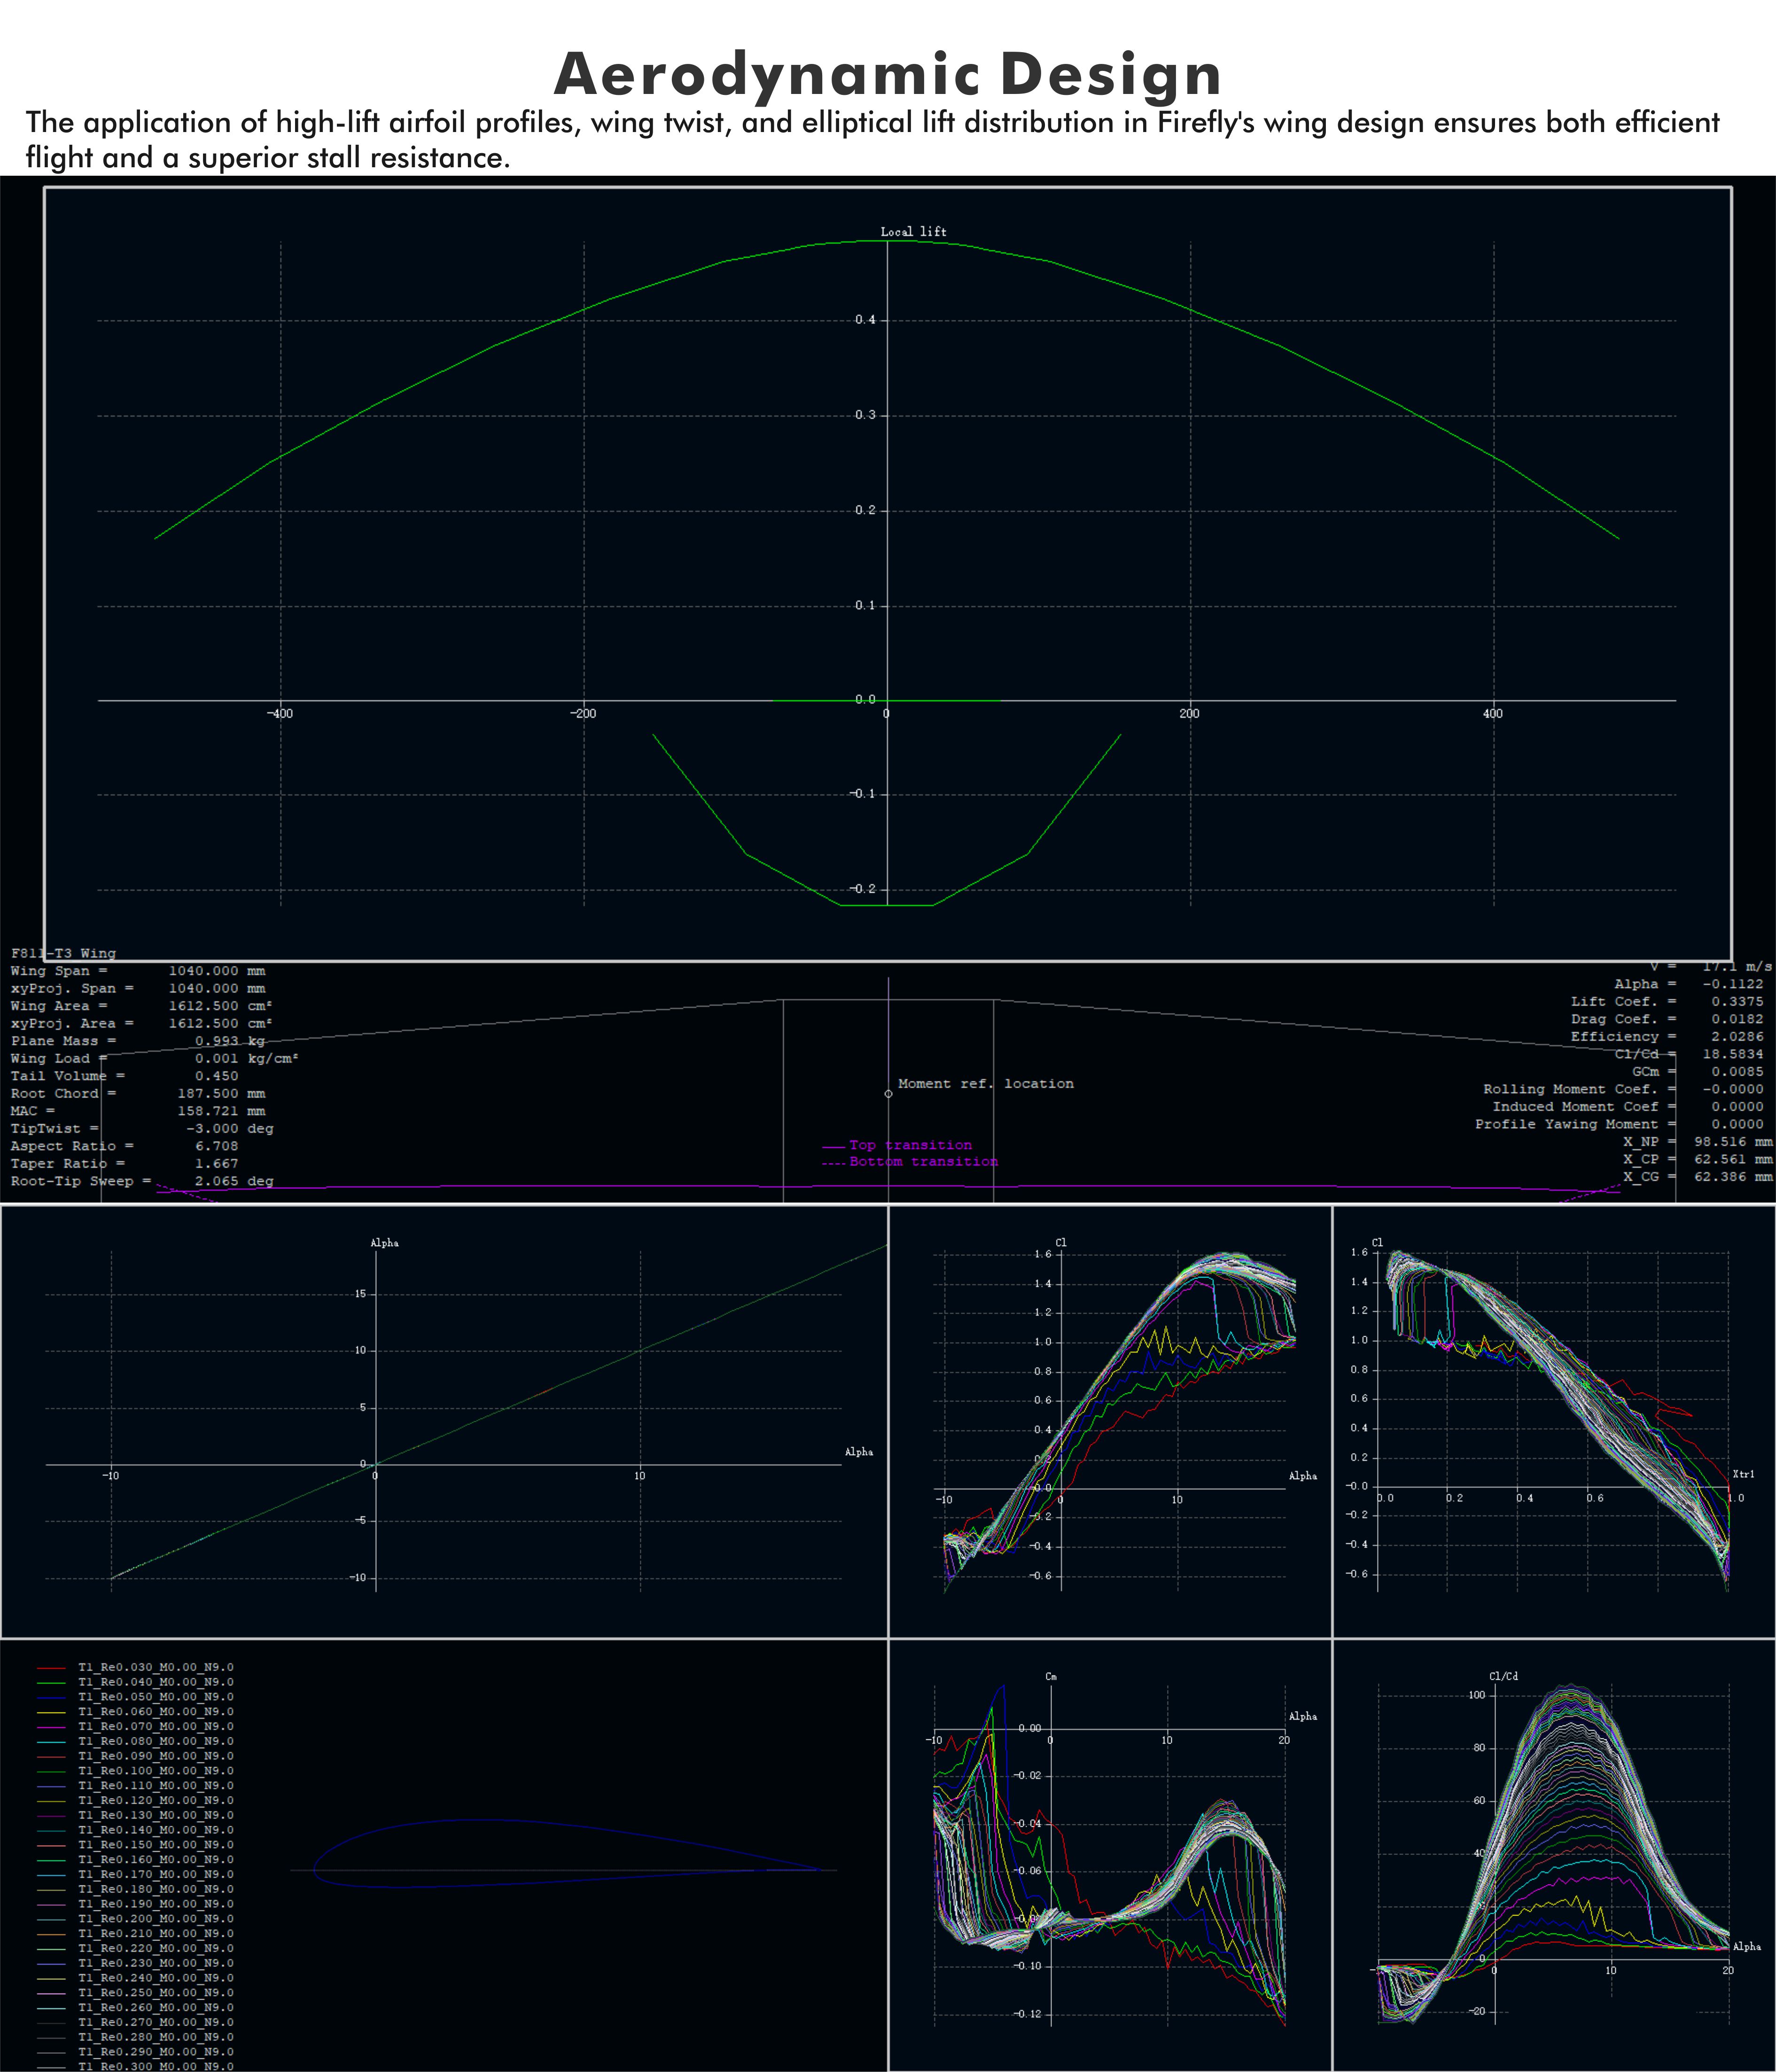Click the Aspect Ratio value 6.708
Screen dimensions: 1776x2072
(x=216, y=1146)
